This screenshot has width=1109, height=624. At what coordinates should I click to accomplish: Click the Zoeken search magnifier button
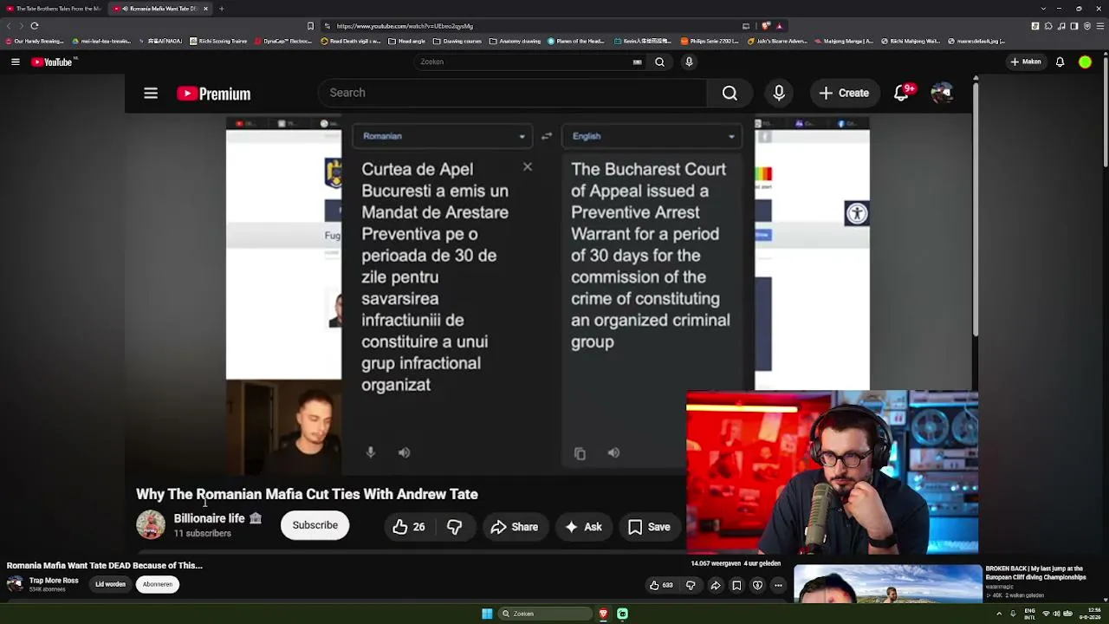point(659,62)
